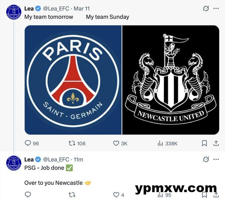The image size is (225, 203).
Task: Reply to the PSG job done tweet
Action: click(x=28, y=194)
